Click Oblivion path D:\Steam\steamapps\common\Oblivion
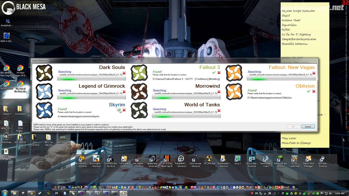Screen dimensions: 349x196 (270, 98)
